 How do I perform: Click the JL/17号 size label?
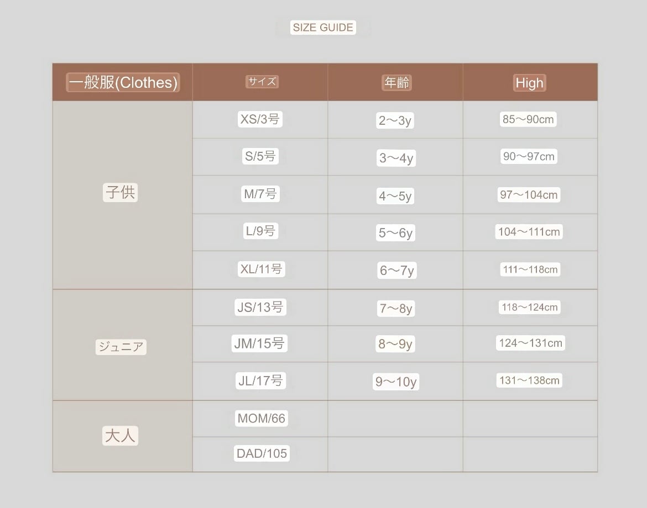pos(260,380)
